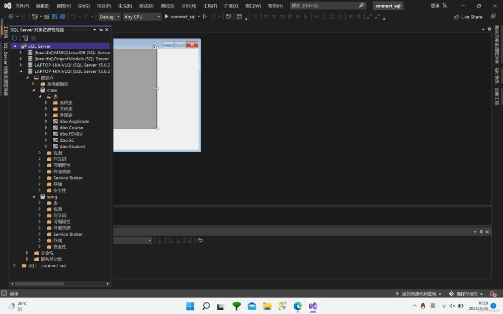The width and height of the screenshot is (503, 314).
Task: Toggle the pin on the bottom output panel
Action: [481, 232]
